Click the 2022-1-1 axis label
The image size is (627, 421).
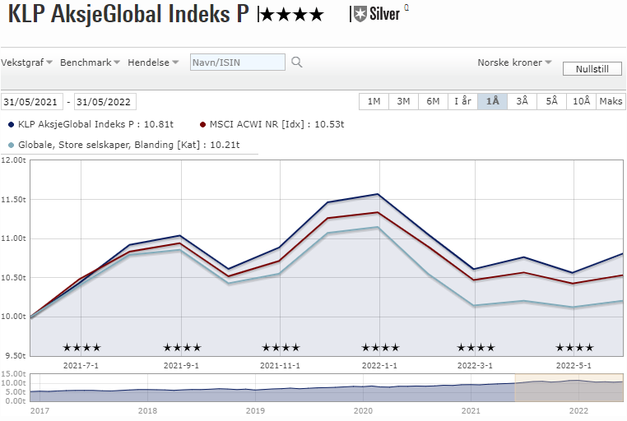[379, 365]
